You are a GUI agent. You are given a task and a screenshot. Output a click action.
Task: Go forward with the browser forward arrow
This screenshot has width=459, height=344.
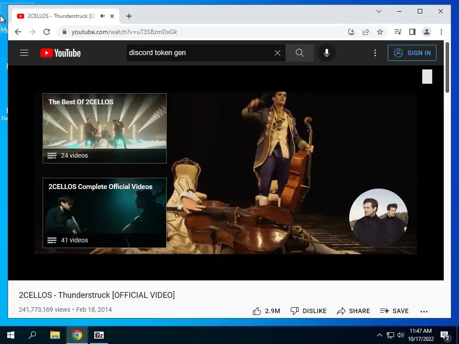click(32, 32)
